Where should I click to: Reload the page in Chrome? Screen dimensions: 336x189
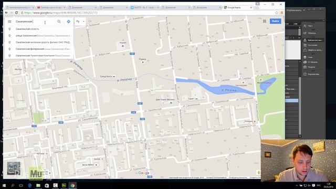pyautogui.click(x=16, y=13)
